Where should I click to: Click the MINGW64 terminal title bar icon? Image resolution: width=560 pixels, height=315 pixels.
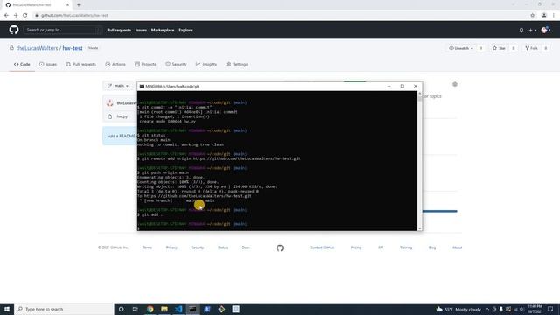coord(142,87)
